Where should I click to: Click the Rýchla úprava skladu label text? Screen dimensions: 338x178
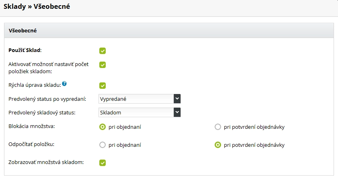coord(34,85)
